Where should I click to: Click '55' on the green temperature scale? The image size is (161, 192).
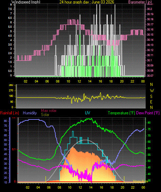[149, 155]
